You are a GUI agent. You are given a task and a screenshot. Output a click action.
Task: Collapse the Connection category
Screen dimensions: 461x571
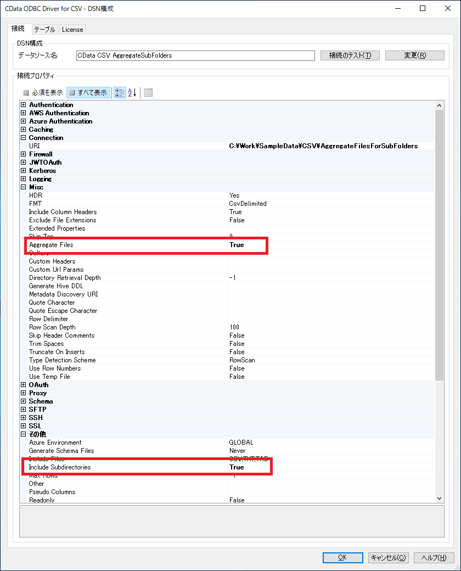pos(23,138)
